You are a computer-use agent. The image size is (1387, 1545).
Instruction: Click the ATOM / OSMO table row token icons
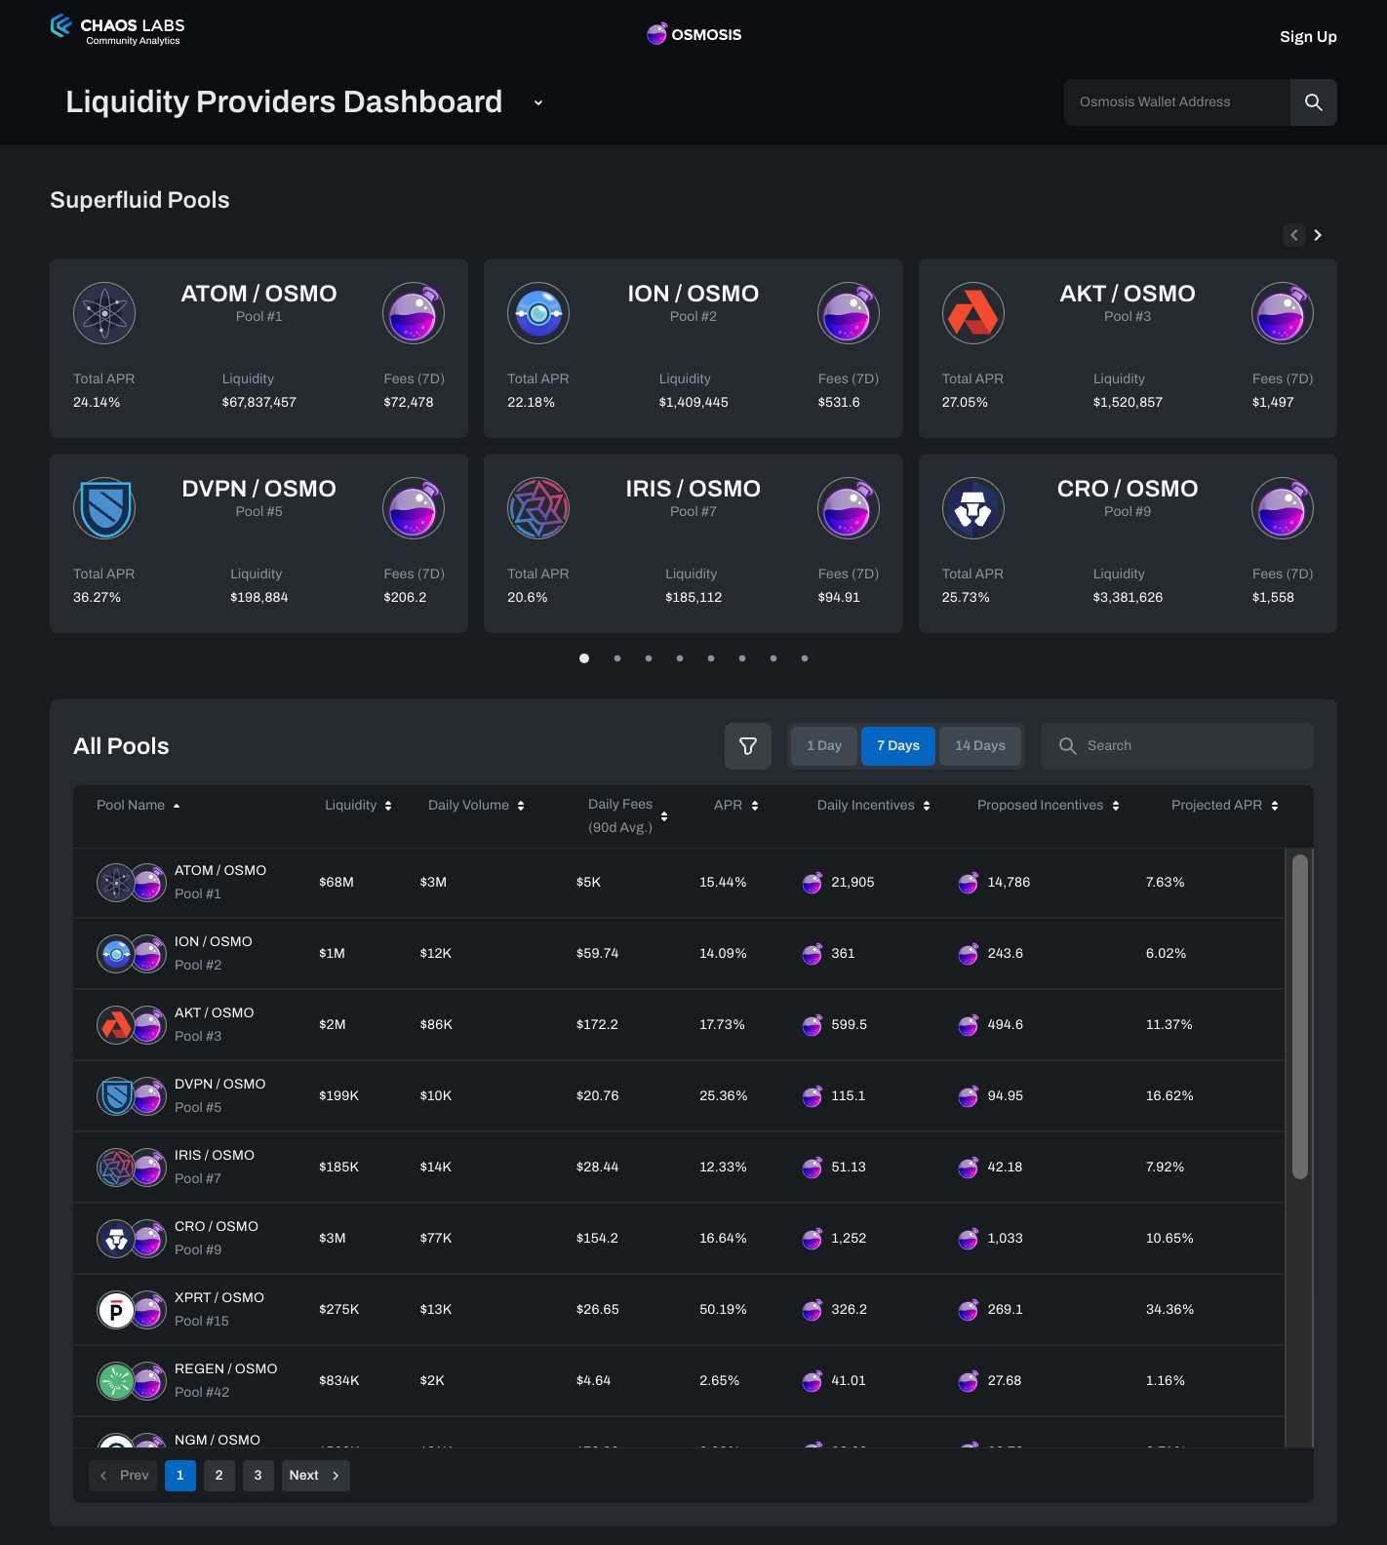[132, 883]
